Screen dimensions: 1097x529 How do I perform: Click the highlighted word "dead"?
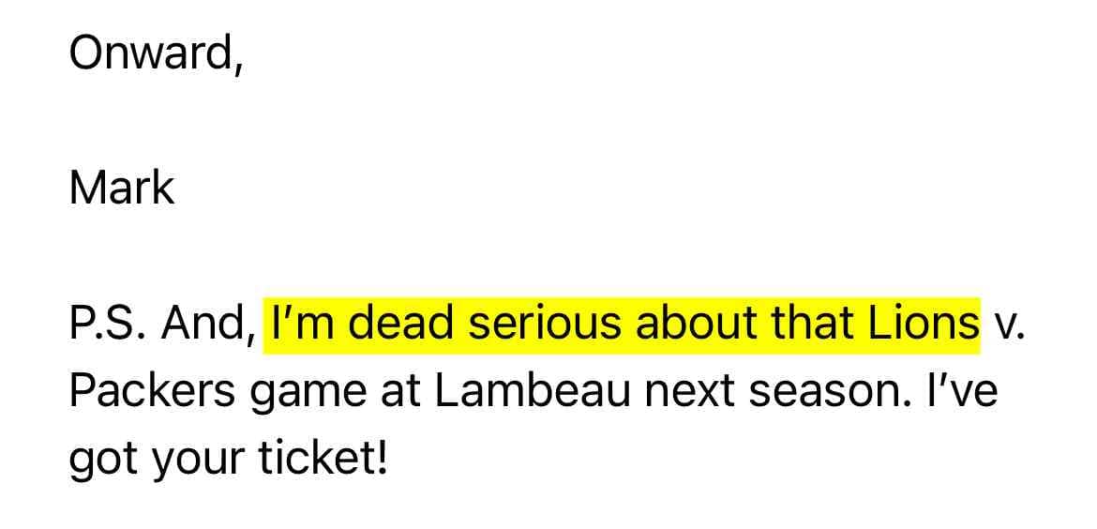point(395,325)
